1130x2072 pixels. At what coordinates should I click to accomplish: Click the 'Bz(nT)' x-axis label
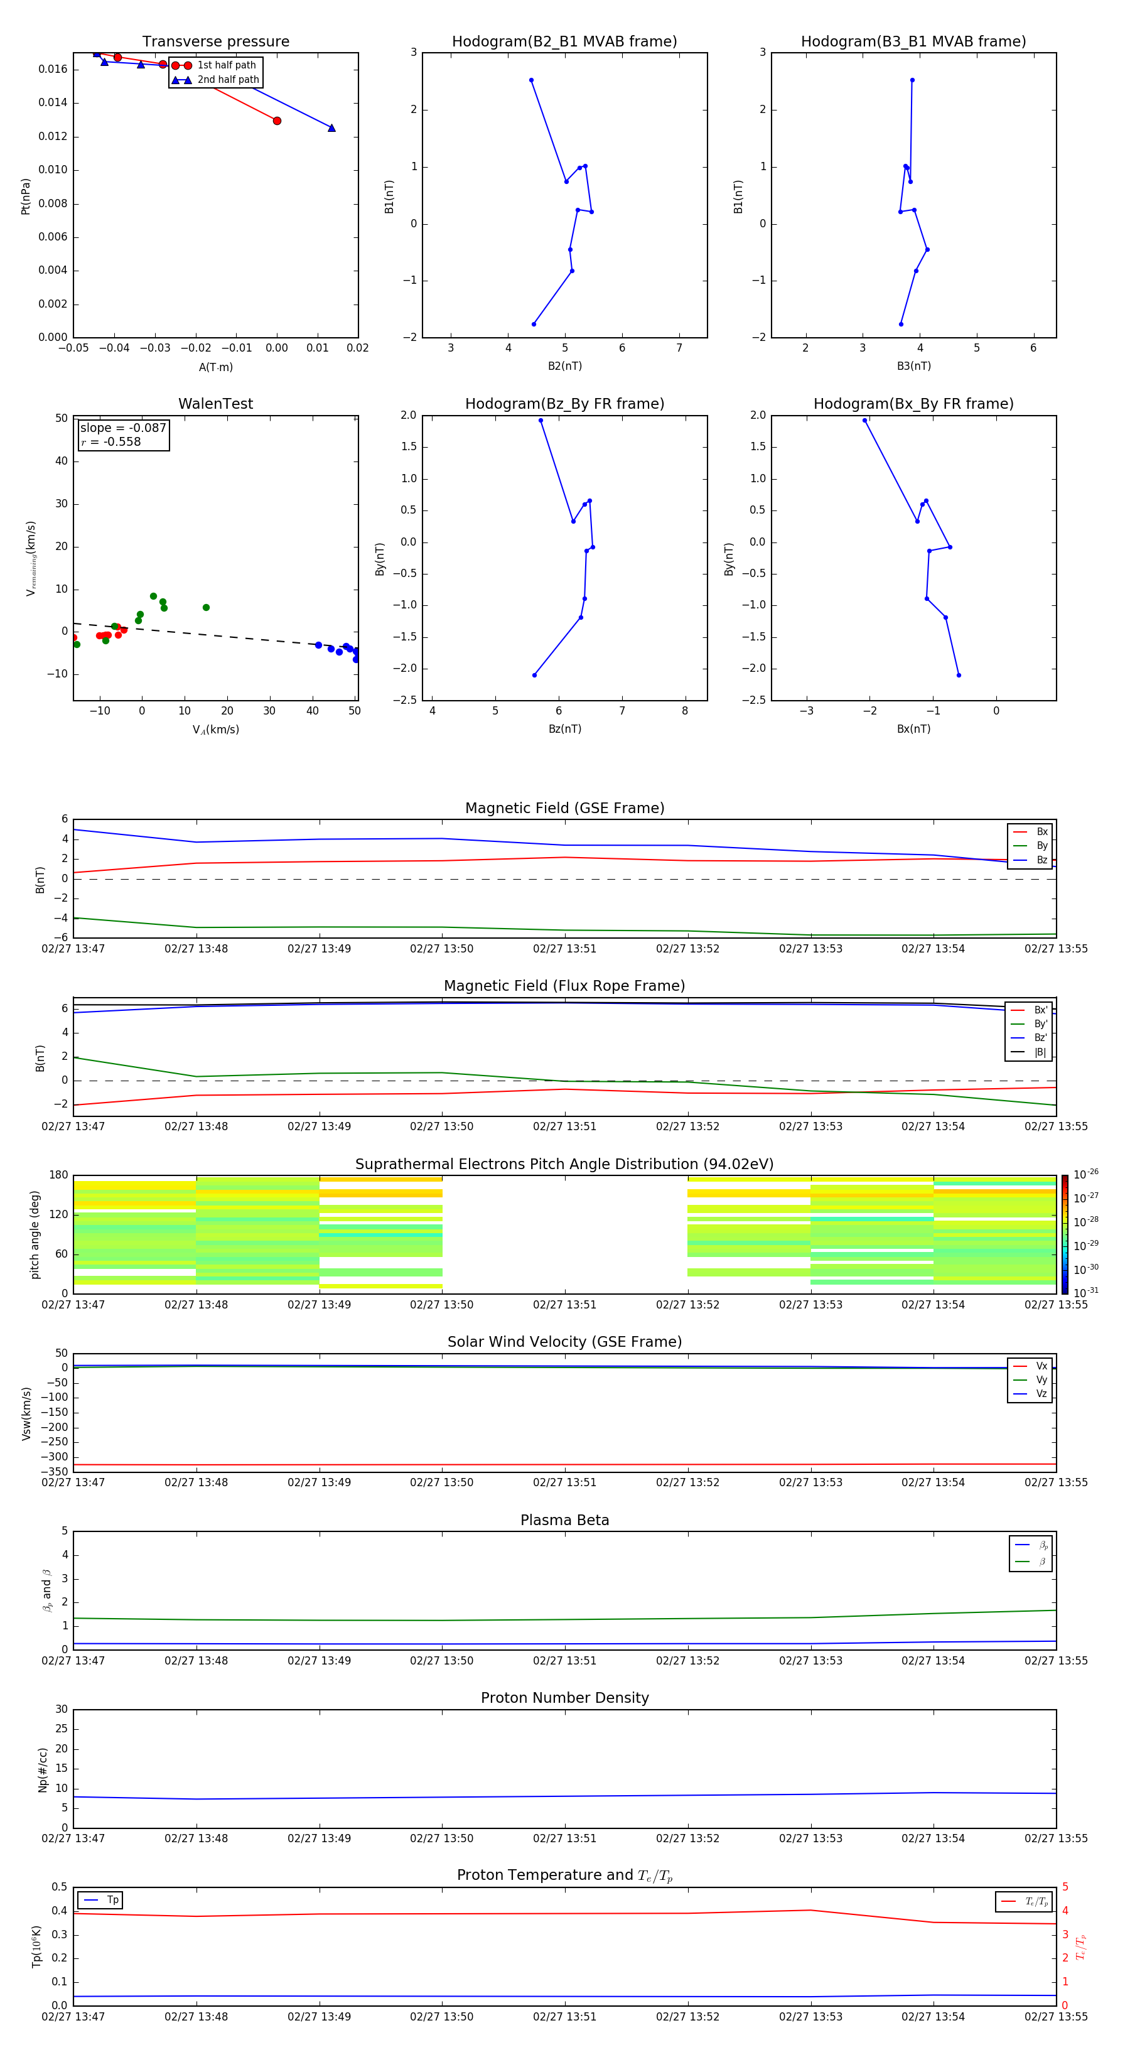coord(564,729)
